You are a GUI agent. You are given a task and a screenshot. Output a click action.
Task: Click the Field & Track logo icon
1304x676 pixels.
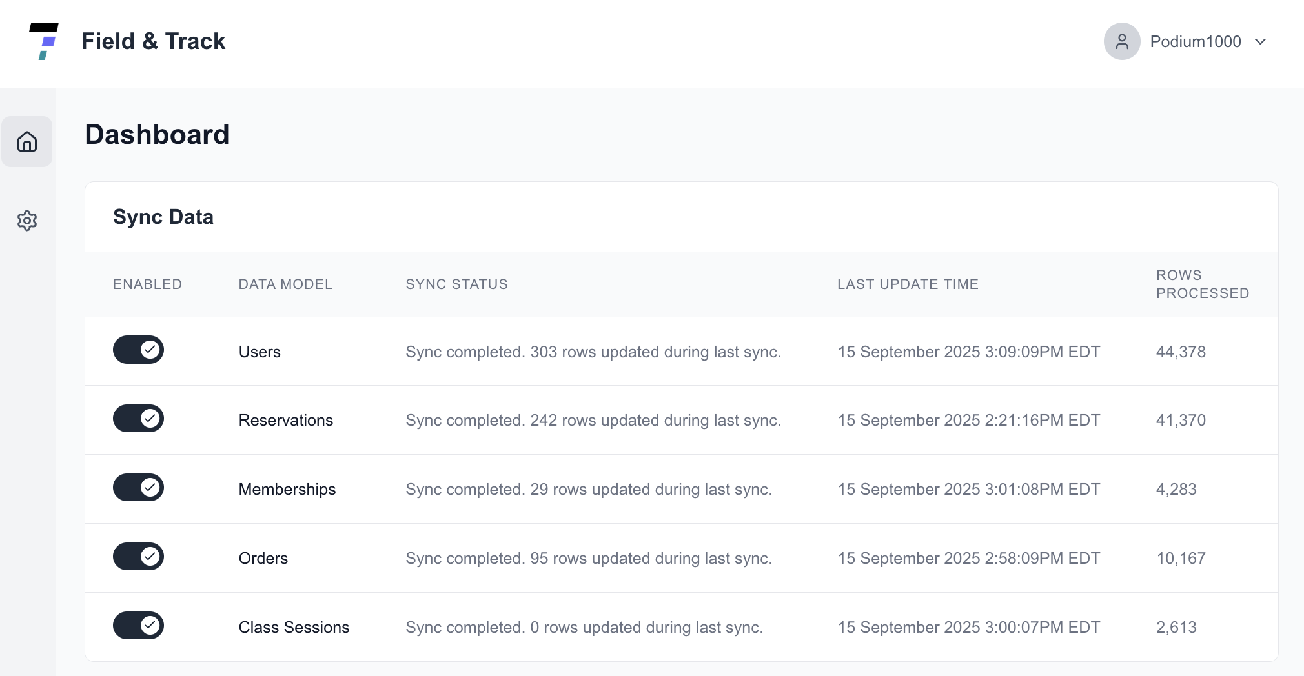[x=44, y=41]
